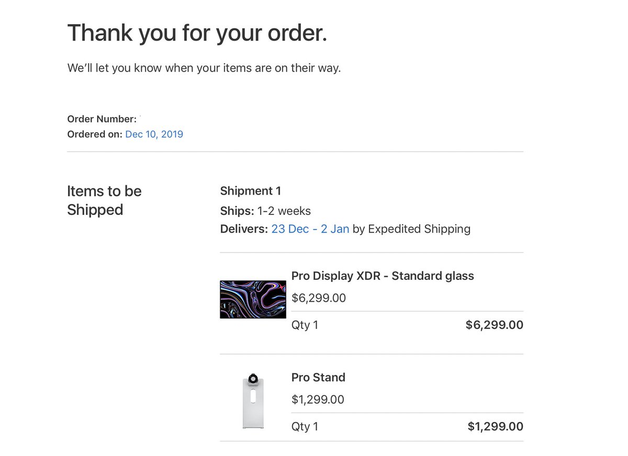Select the Pro Display XDR - Standard glass title
The width and height of the screenshot is (628, 456).
coord(383,276)
